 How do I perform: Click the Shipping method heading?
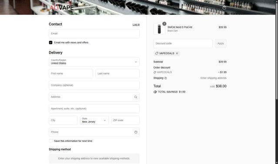(60, 149)
